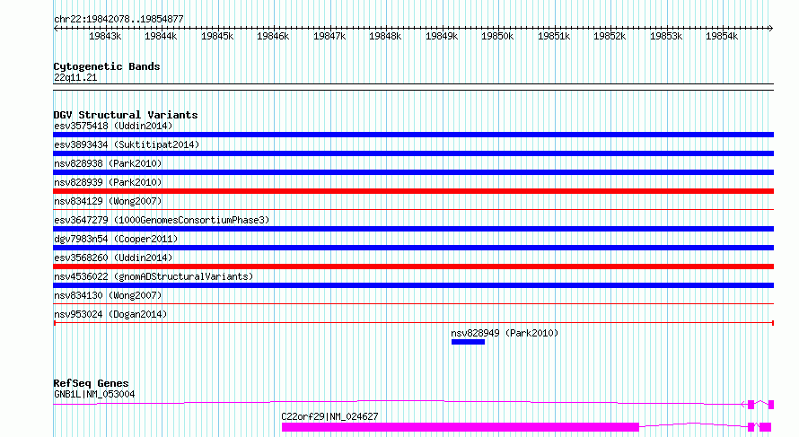The height and width of the screenshot is (437, 799).
Task: Click the 19850k ruler tick label
Action: 496,36
